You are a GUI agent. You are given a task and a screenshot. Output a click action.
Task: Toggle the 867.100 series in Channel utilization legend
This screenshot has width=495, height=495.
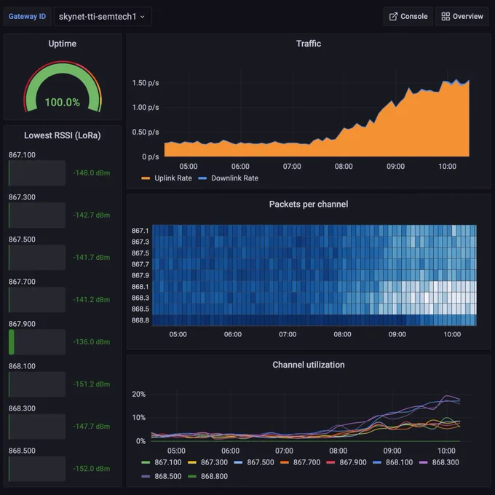(x=162, y=462)
